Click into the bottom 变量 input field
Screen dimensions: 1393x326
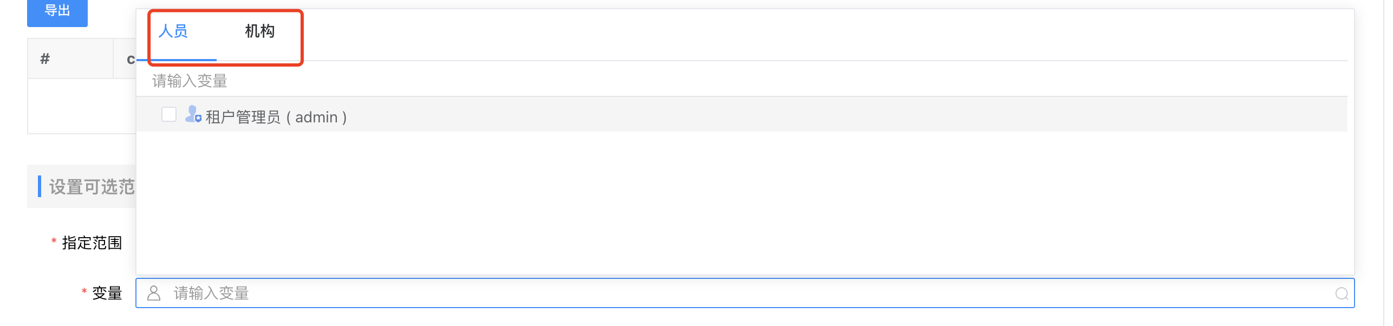[x=704, y=294]
